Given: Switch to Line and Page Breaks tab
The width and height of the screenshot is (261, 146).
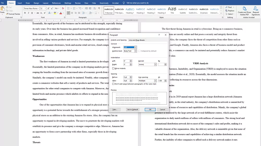Looking at the screenshot, I should click(x=137, y=40).
